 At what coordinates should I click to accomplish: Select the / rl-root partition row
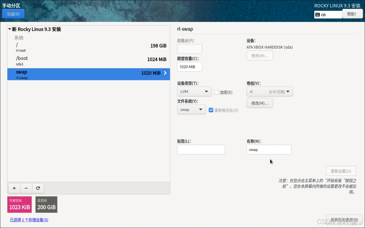tap(89, 47)
